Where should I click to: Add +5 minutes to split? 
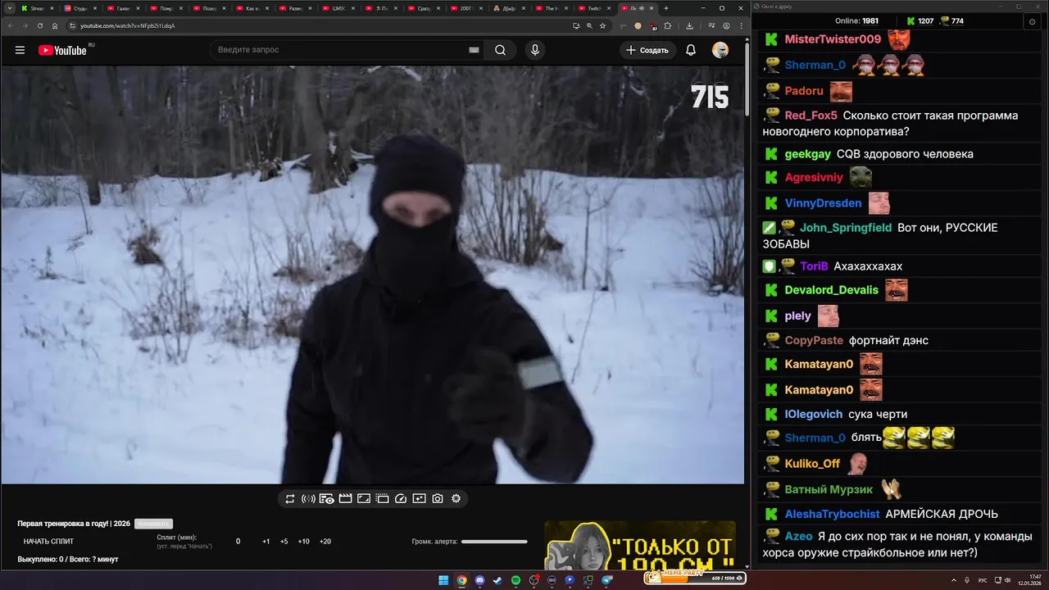point(284,542)
